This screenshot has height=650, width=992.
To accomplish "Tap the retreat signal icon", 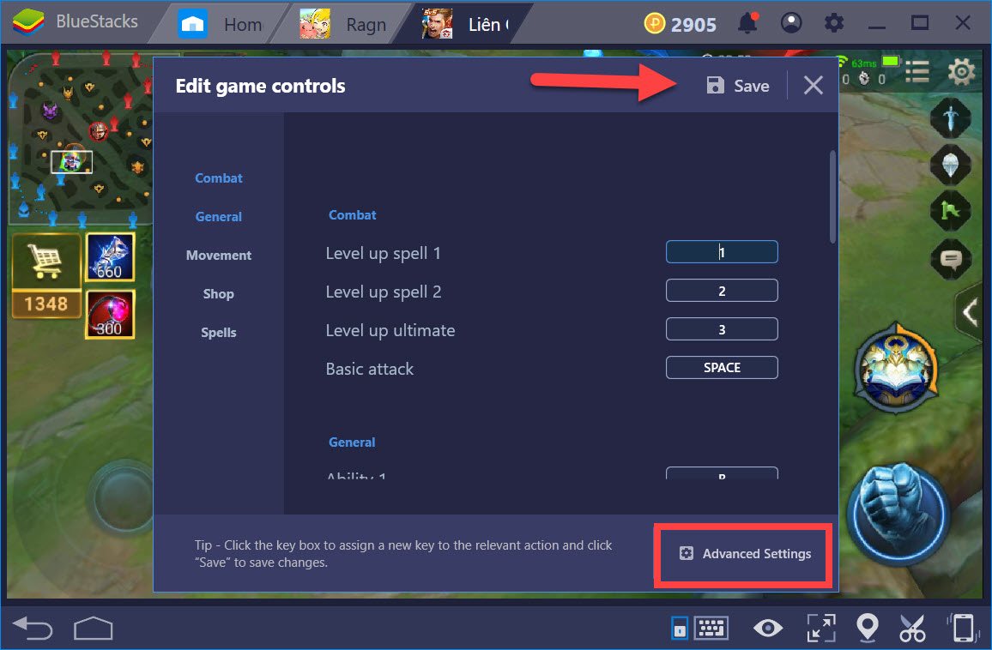I will [x=950, y=165].
